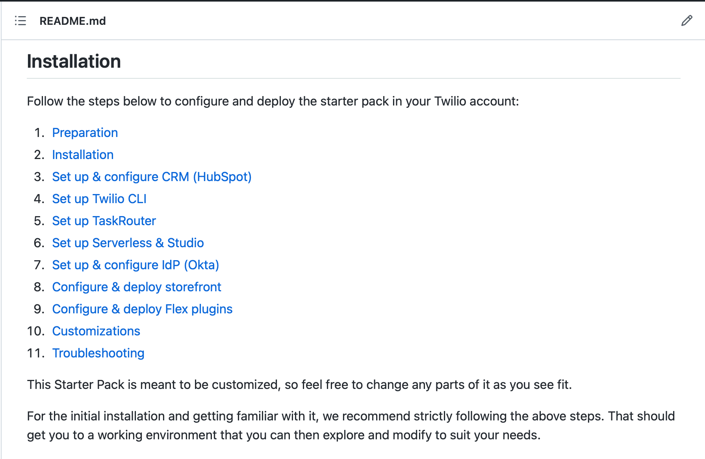Open Set up & configure CRM (HubSpot)

click(x=152, y=177)
